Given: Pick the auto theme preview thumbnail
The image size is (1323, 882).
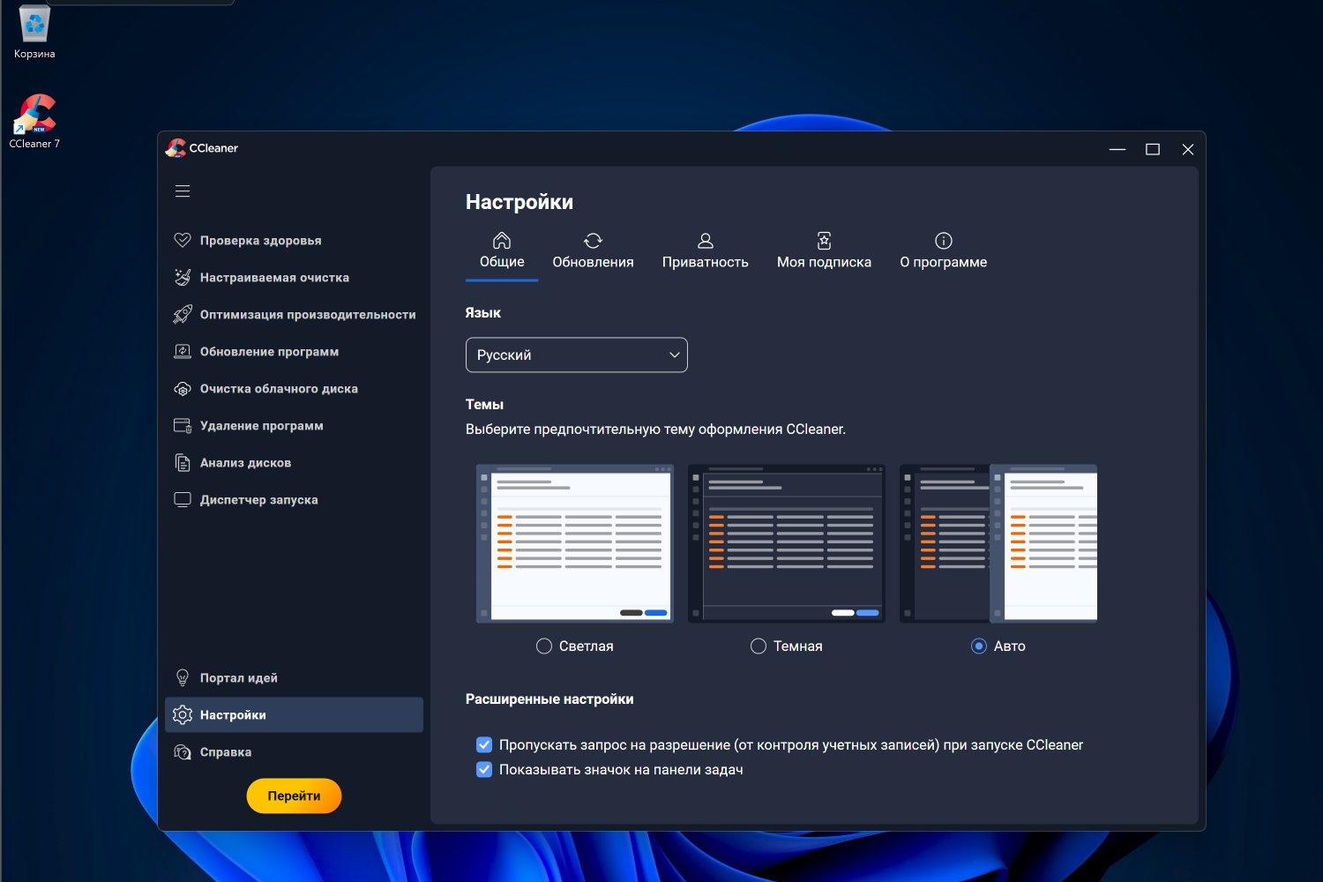Looking at the screenshot, I should point(998,543).
